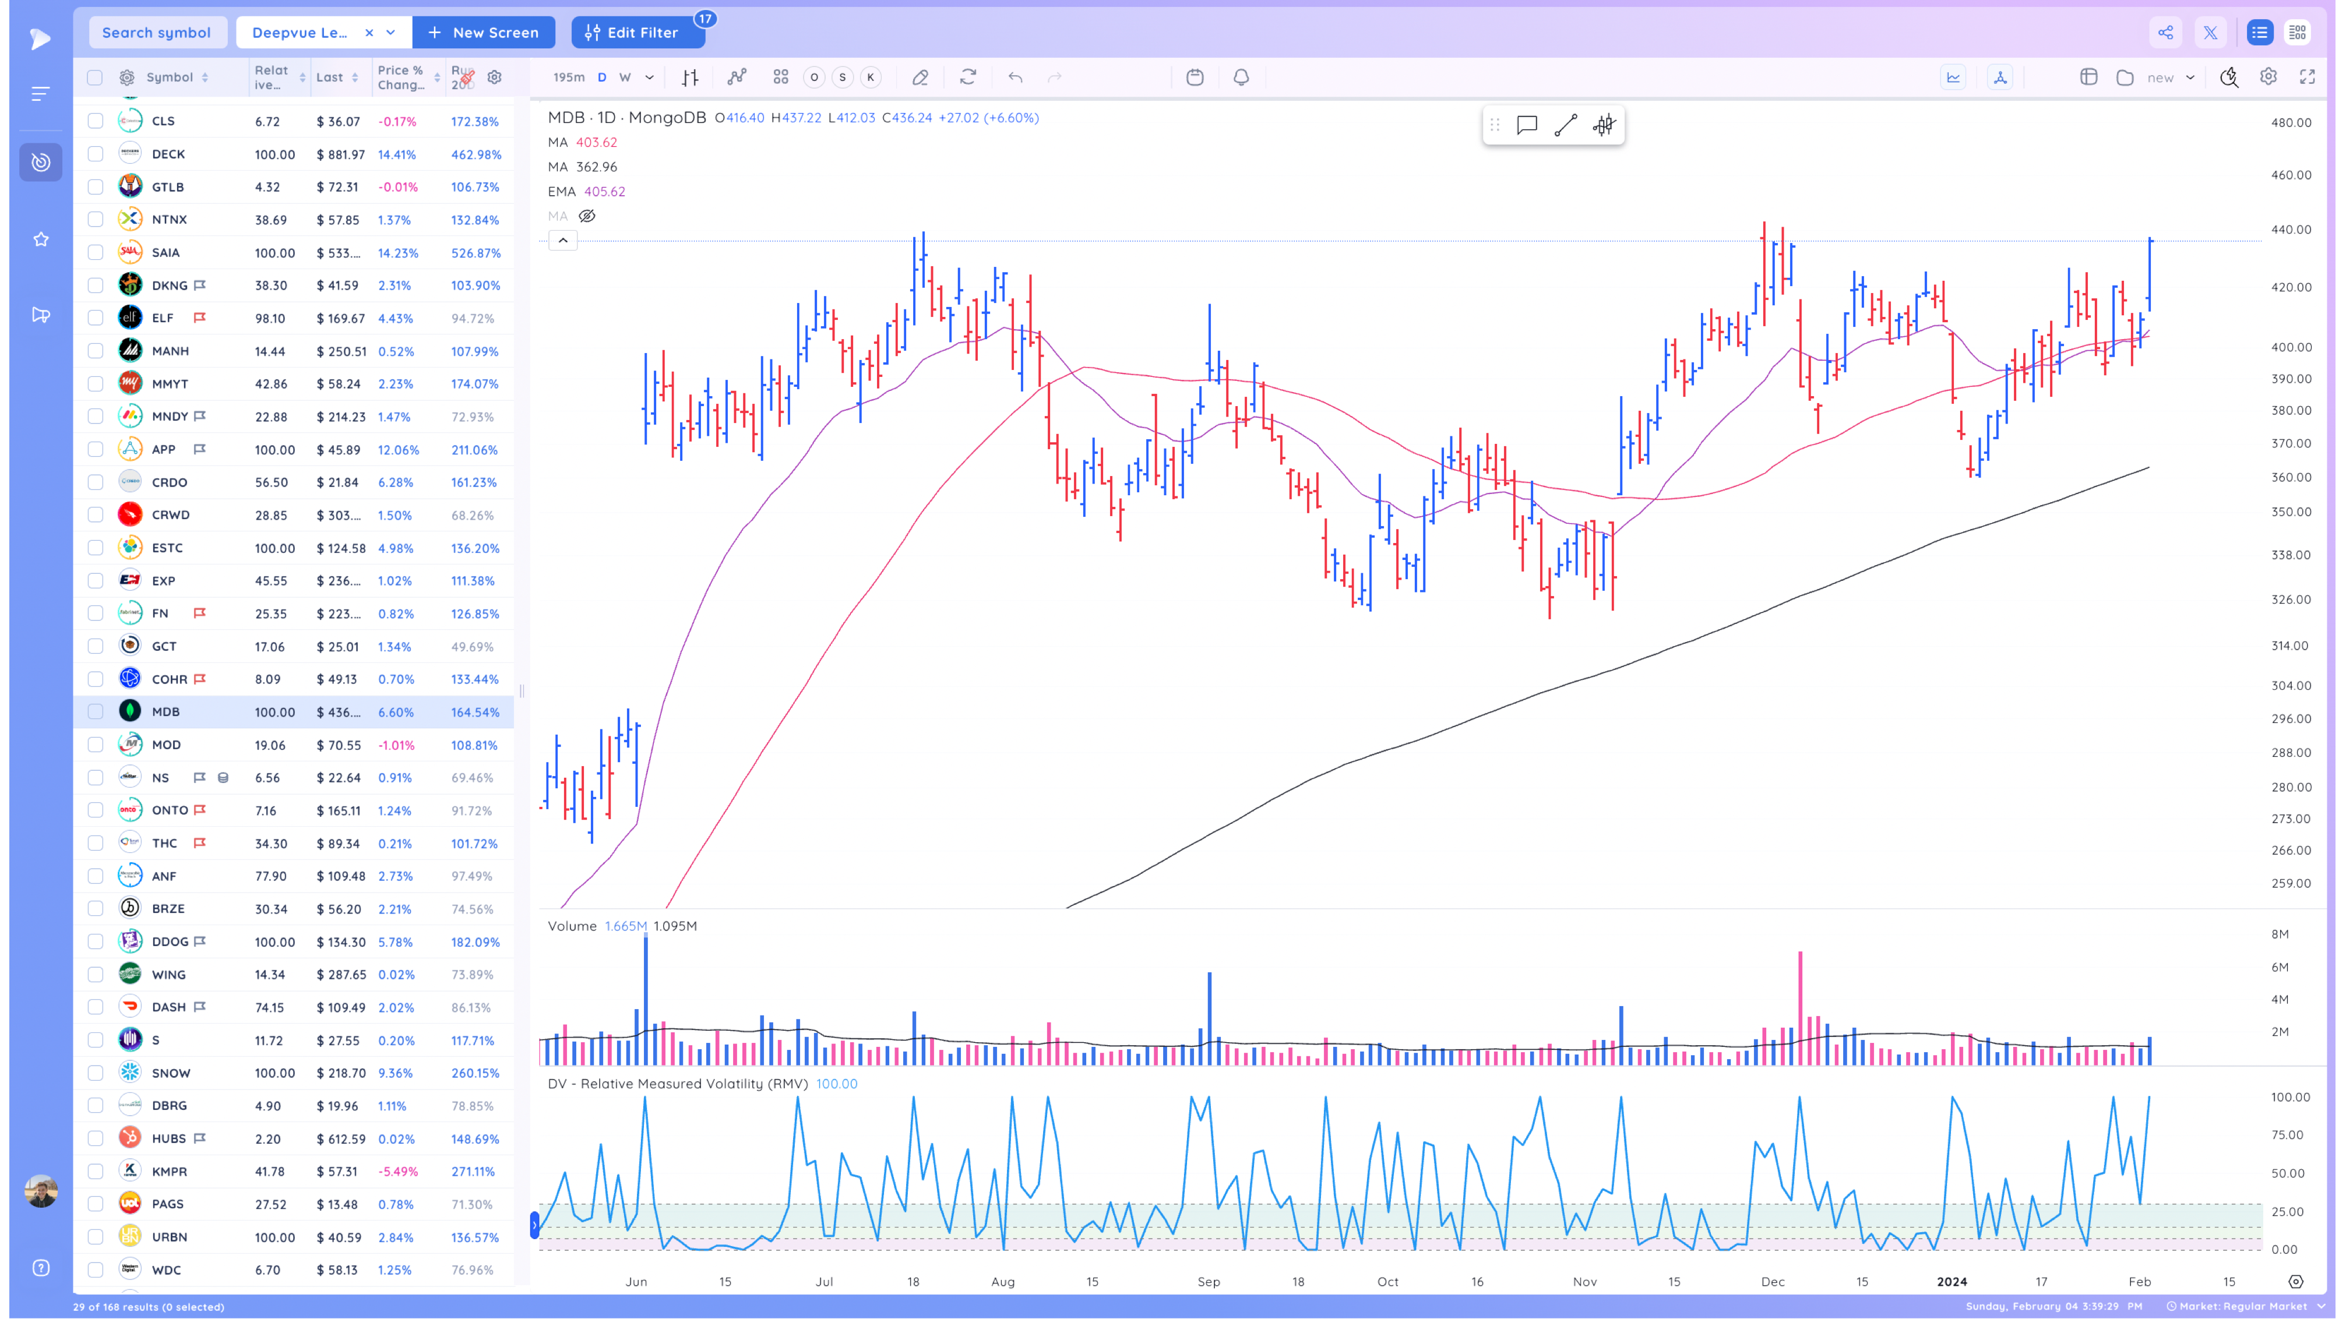2346x1319 pixels.
Task: Click the New Screen button
Action: click(x=484, y=33)
